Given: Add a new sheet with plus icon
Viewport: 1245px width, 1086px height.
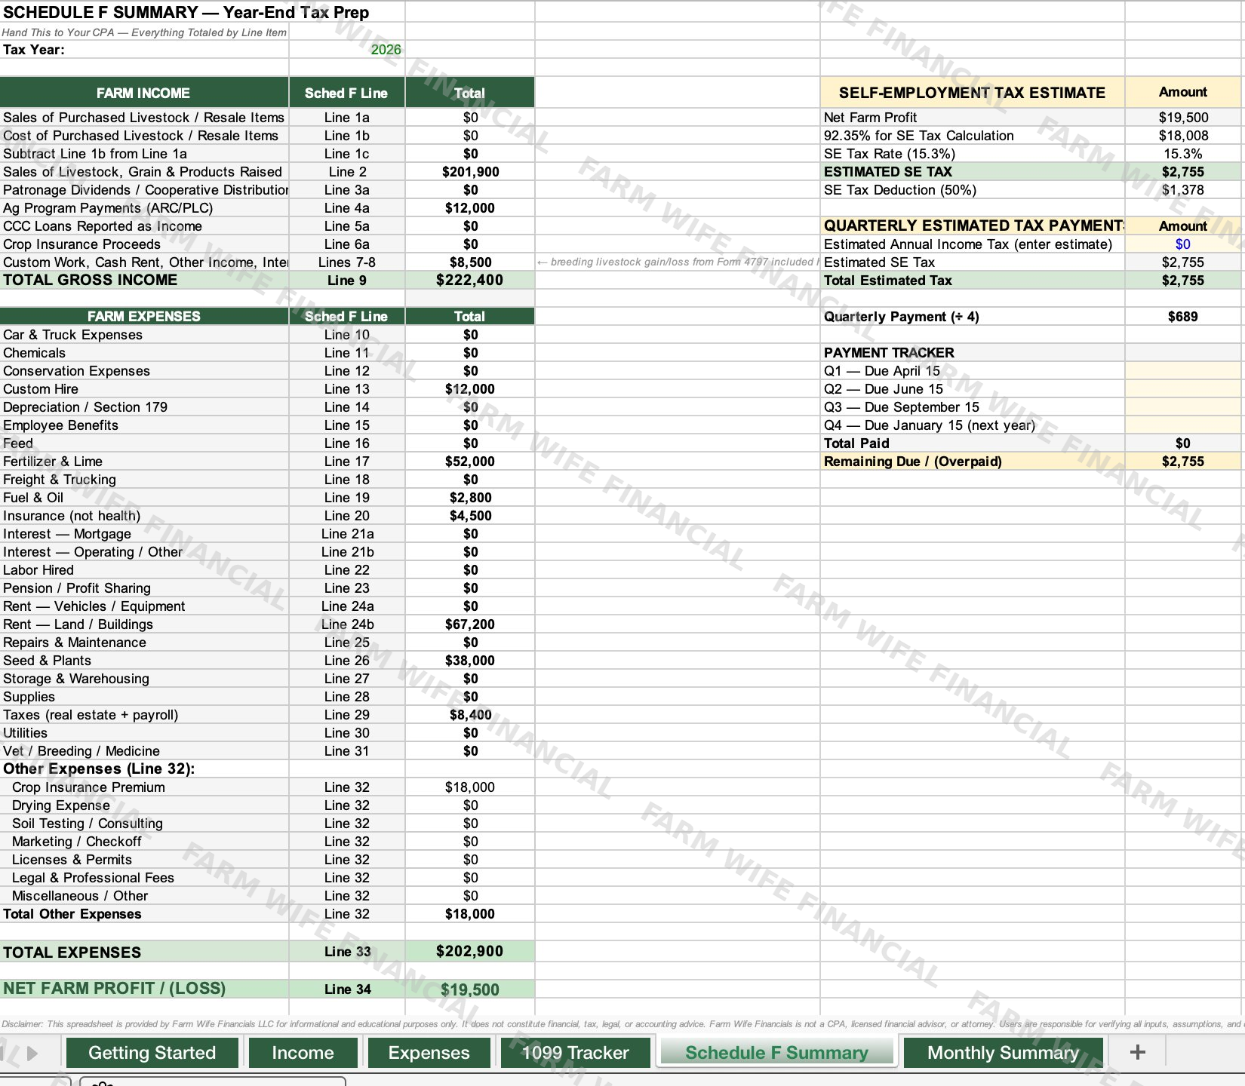Looking at the screenshot, I should point(1138,1052).
